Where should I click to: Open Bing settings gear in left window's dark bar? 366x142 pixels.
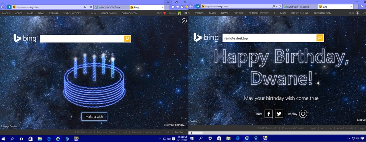point(186,13)
